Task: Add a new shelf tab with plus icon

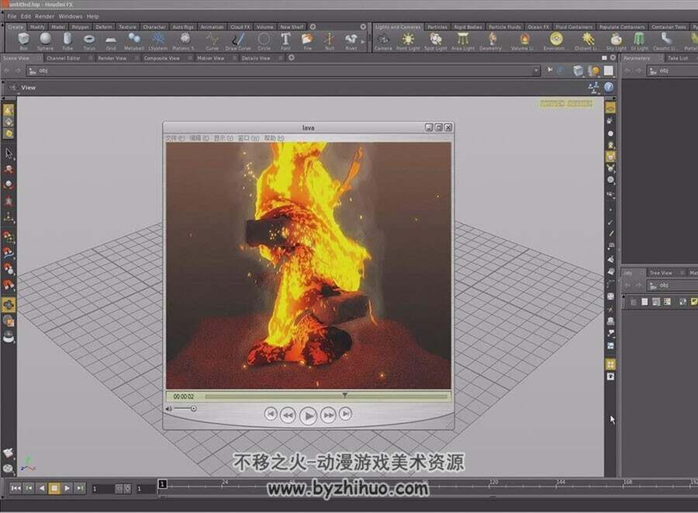Action: tap(313, 27)
